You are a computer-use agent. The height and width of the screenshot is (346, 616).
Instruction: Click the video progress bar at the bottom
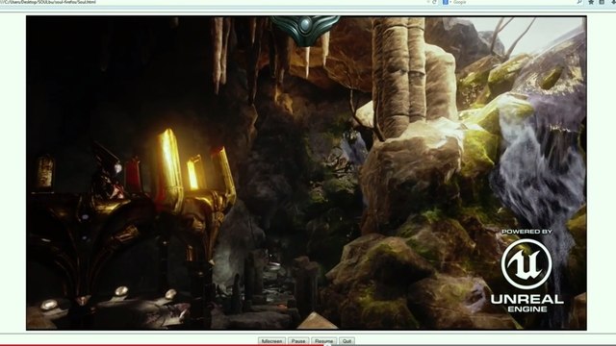(x=308, y=345)
